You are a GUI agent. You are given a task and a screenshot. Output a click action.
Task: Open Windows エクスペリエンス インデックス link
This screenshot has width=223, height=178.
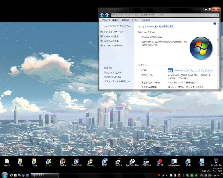click(x=194, y=70)
